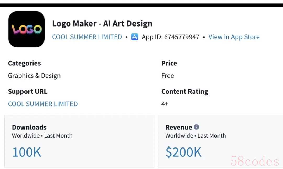Click the Downloads card heading
This screenshot has height=169, width=283.
coord(29,127)
